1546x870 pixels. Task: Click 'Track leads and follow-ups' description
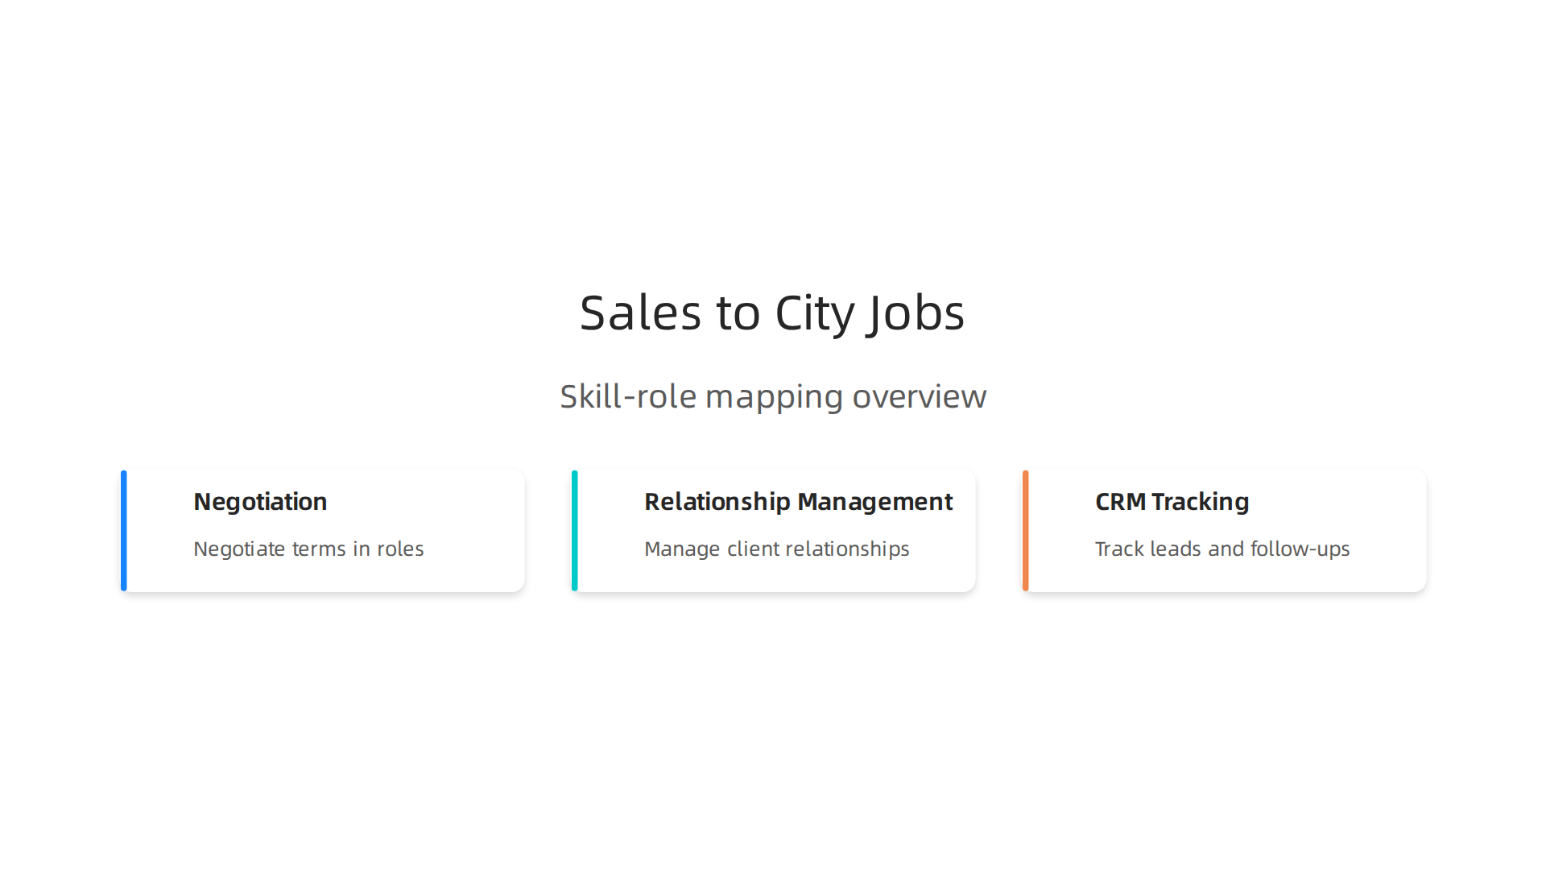pyautogui.click(x=1222, y=549)
